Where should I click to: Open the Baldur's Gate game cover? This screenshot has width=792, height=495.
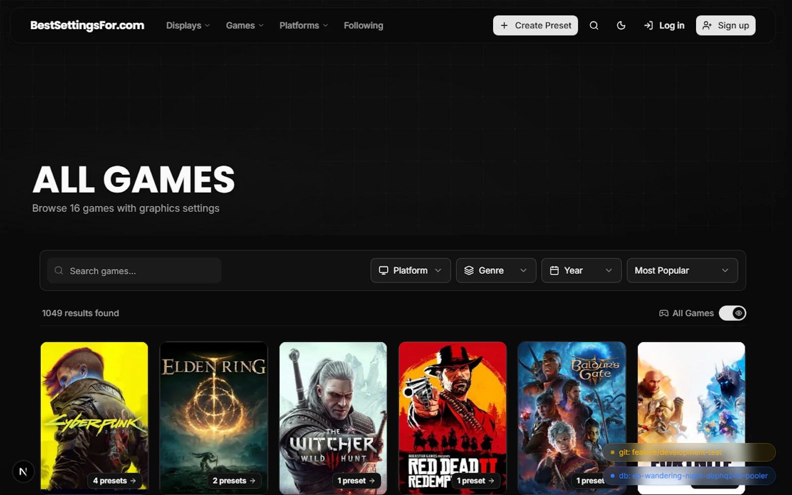[572, 417]
